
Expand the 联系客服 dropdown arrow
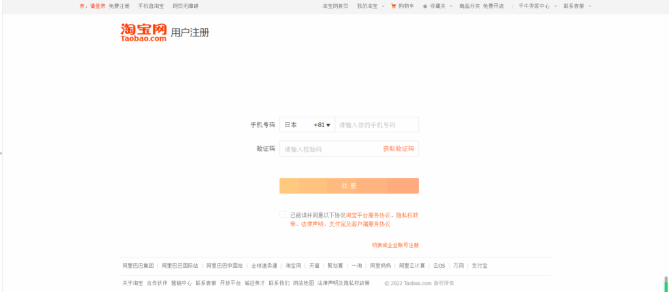click(590, 7)
